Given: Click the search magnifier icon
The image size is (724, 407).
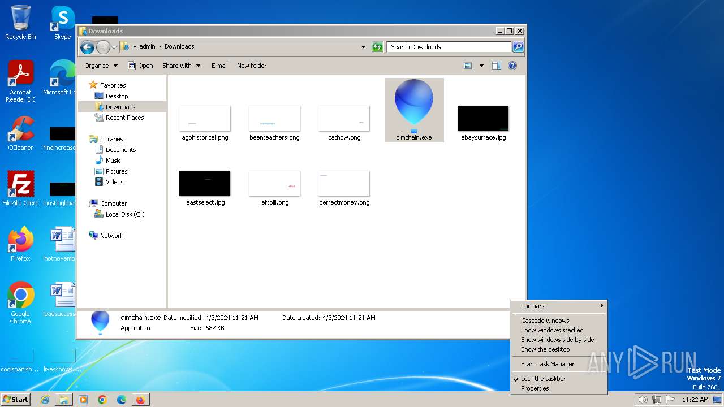Looking at the screenshot, I should pos(518,47).
